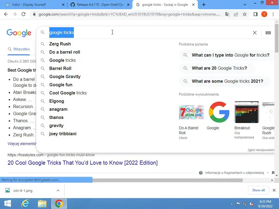Select the anagram suggestion
Image resolution: width=279 pixels, height=209 pixels.
tap(58, 109)
